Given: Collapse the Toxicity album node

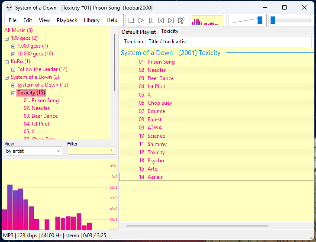Looking at the screenshot, I should click(x=13, y=93).
